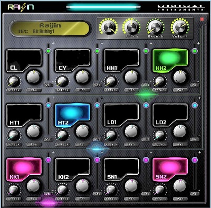The height and width of the screenshot is (208, 211).
Task: Click the Attack knob under SN1
Action: point(111,190)
